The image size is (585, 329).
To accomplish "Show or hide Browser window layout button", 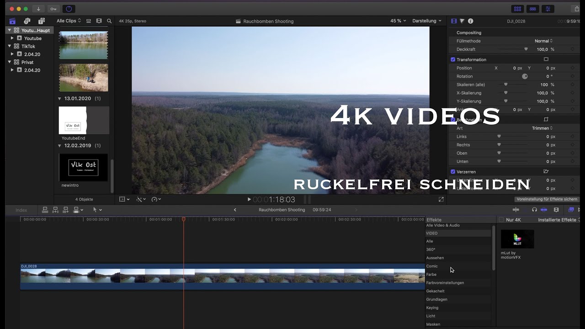I will (517, 9).
